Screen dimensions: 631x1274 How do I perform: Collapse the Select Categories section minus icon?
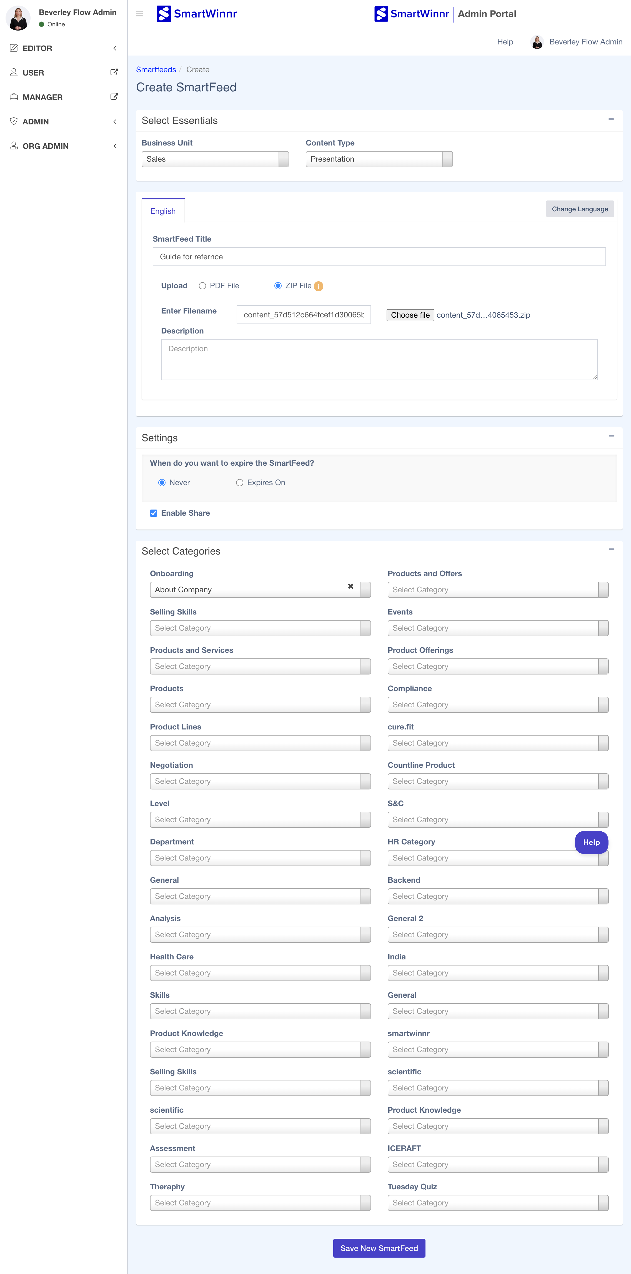coord(611,550)
